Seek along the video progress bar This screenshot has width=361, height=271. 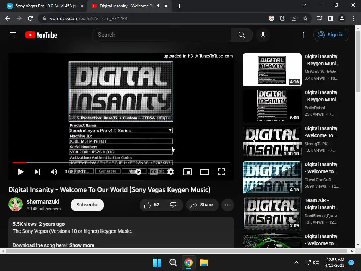tap(121, 163)
